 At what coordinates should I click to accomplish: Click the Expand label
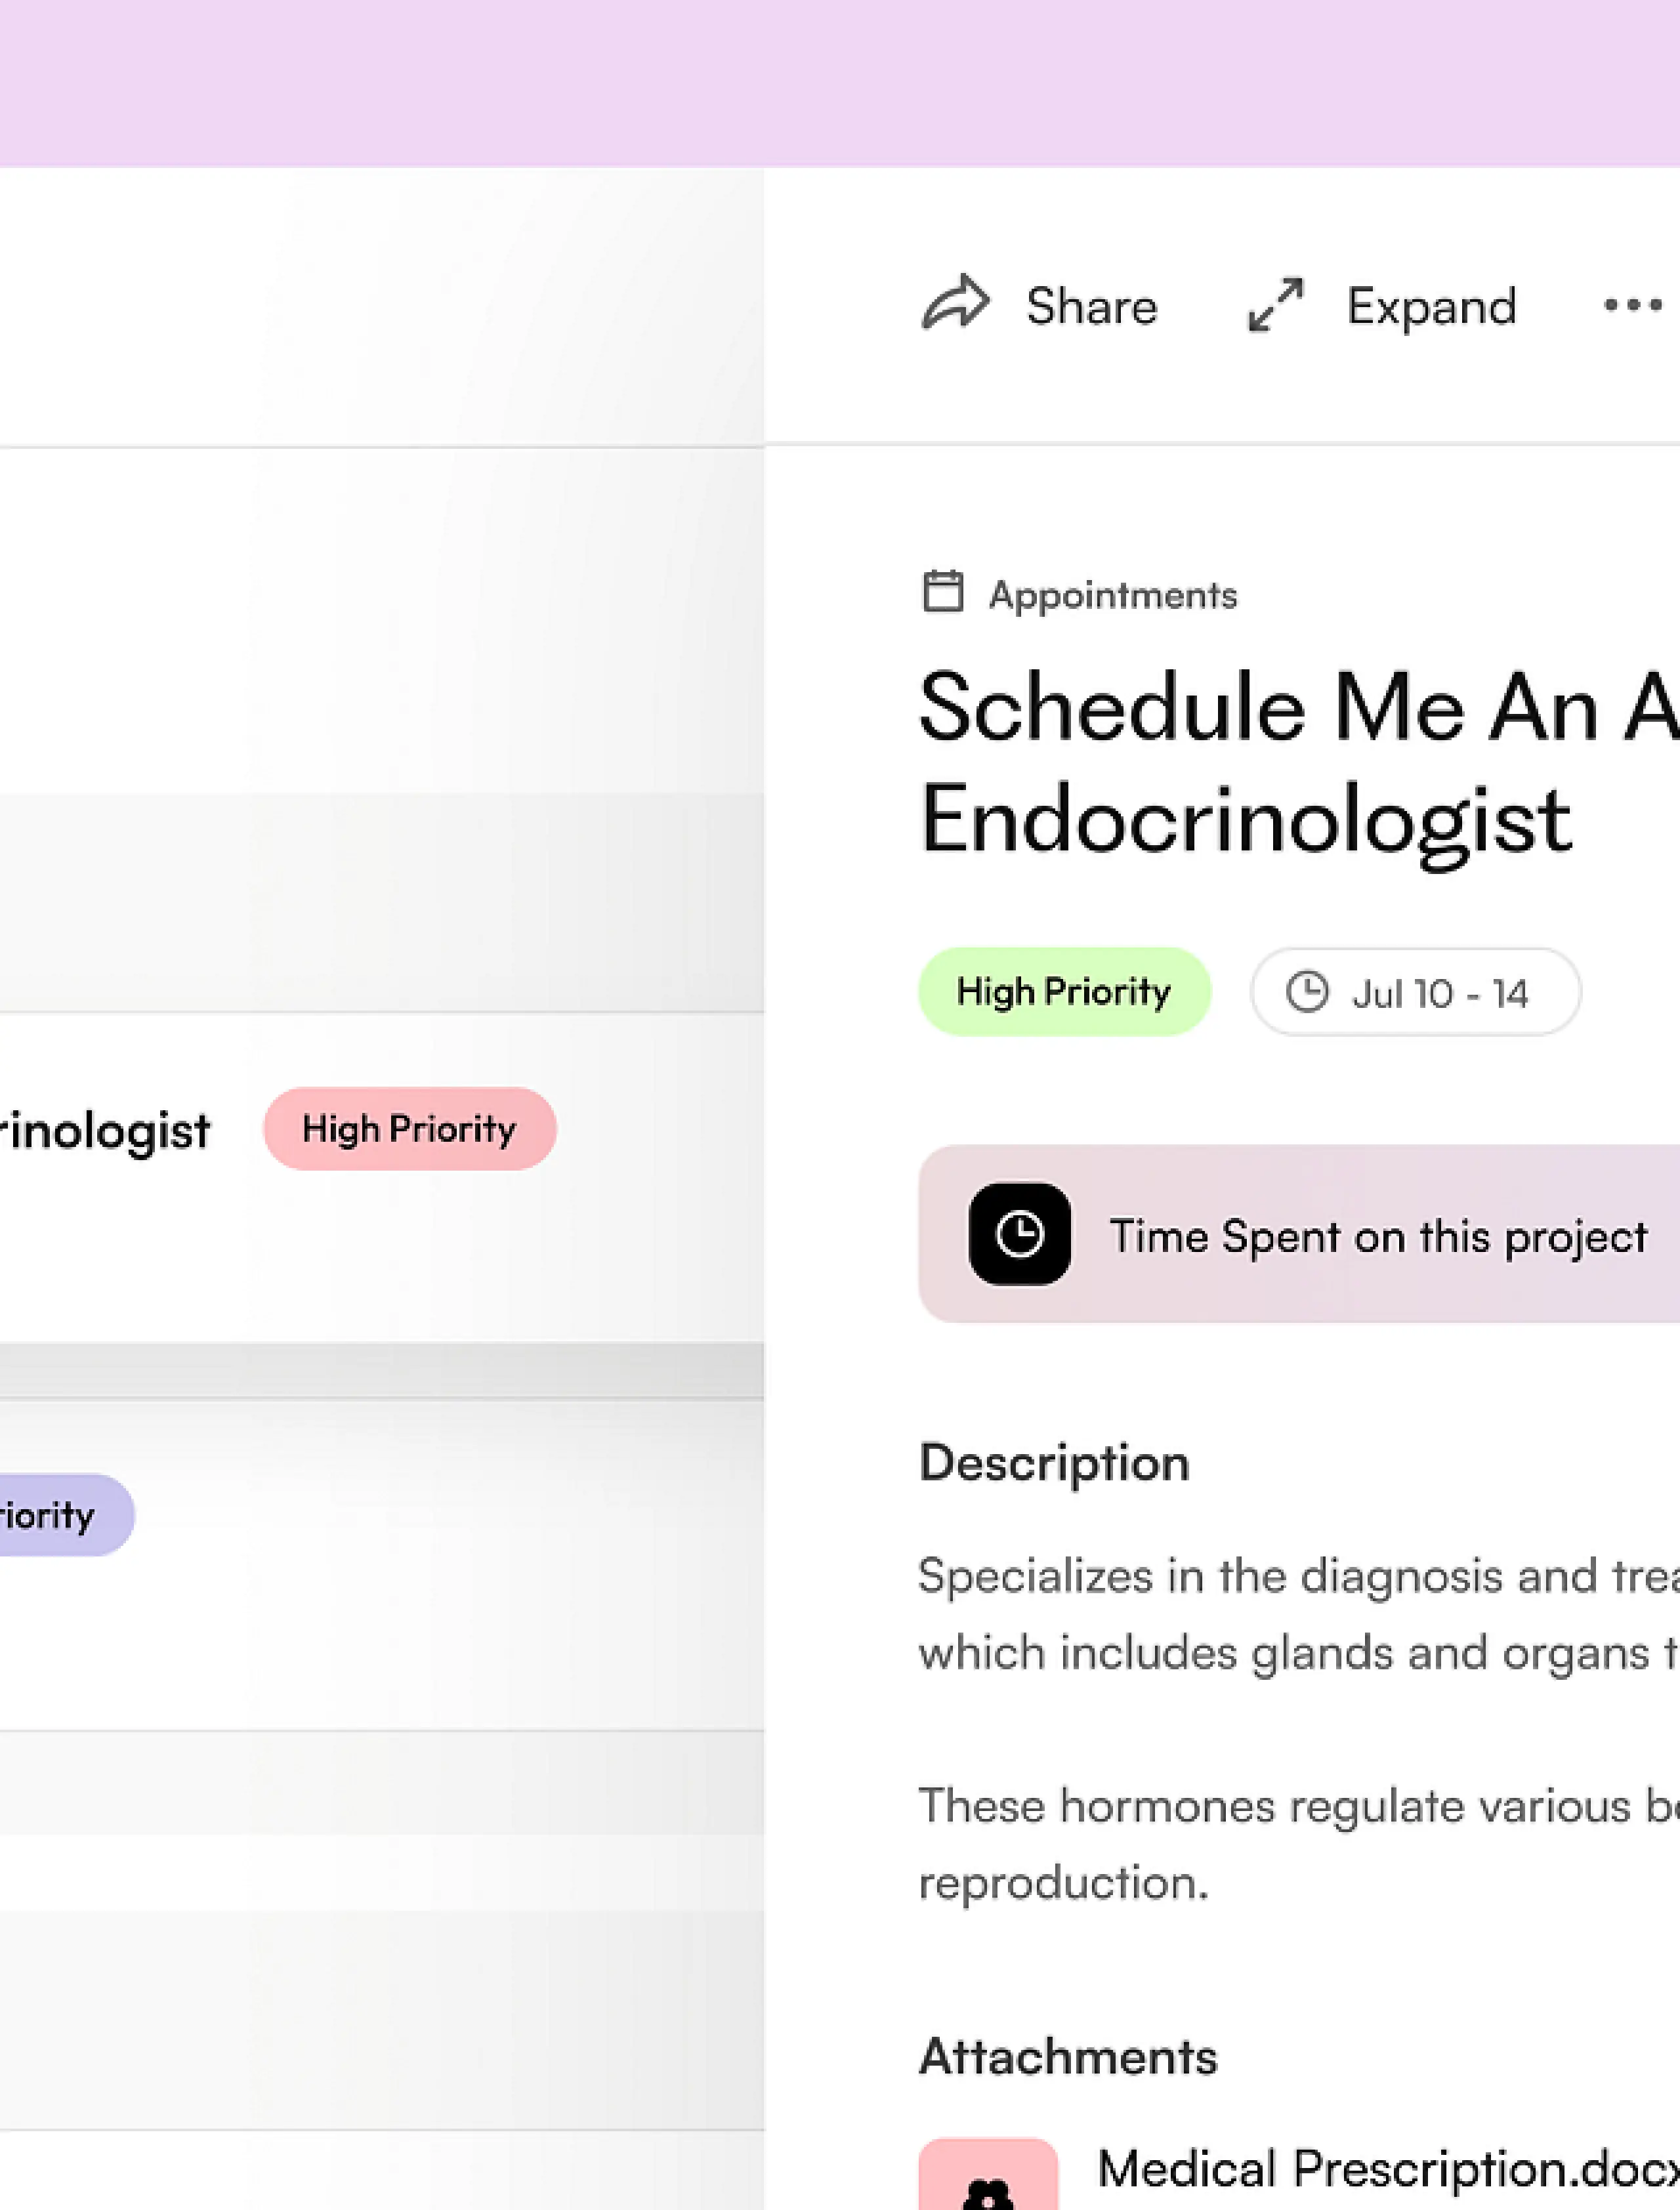pos(1431,306)
